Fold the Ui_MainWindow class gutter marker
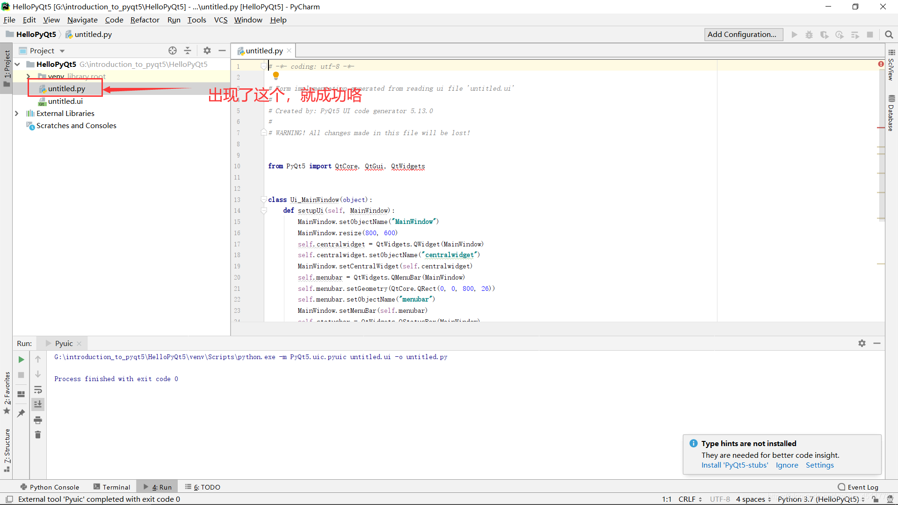Screen dimensions: 898x505 coord(264,200)
